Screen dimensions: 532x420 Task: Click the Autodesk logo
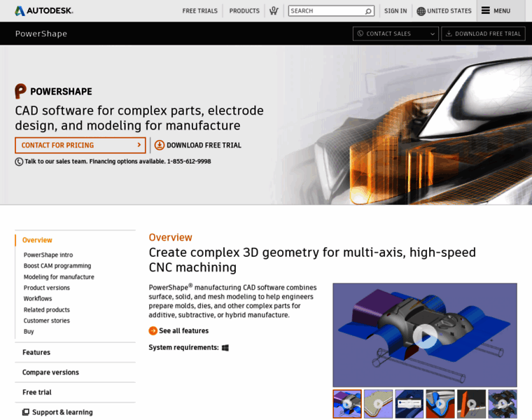[44, 10]
